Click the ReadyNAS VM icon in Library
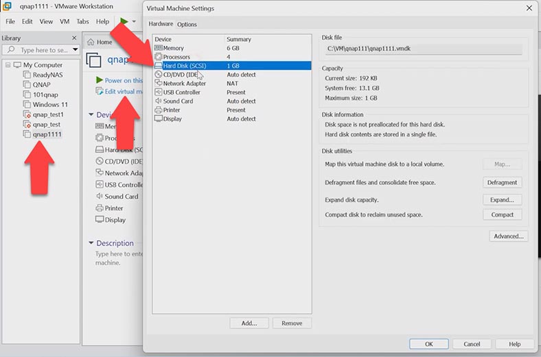This screenshot has height=357, width=541. (x=27, y=75)
